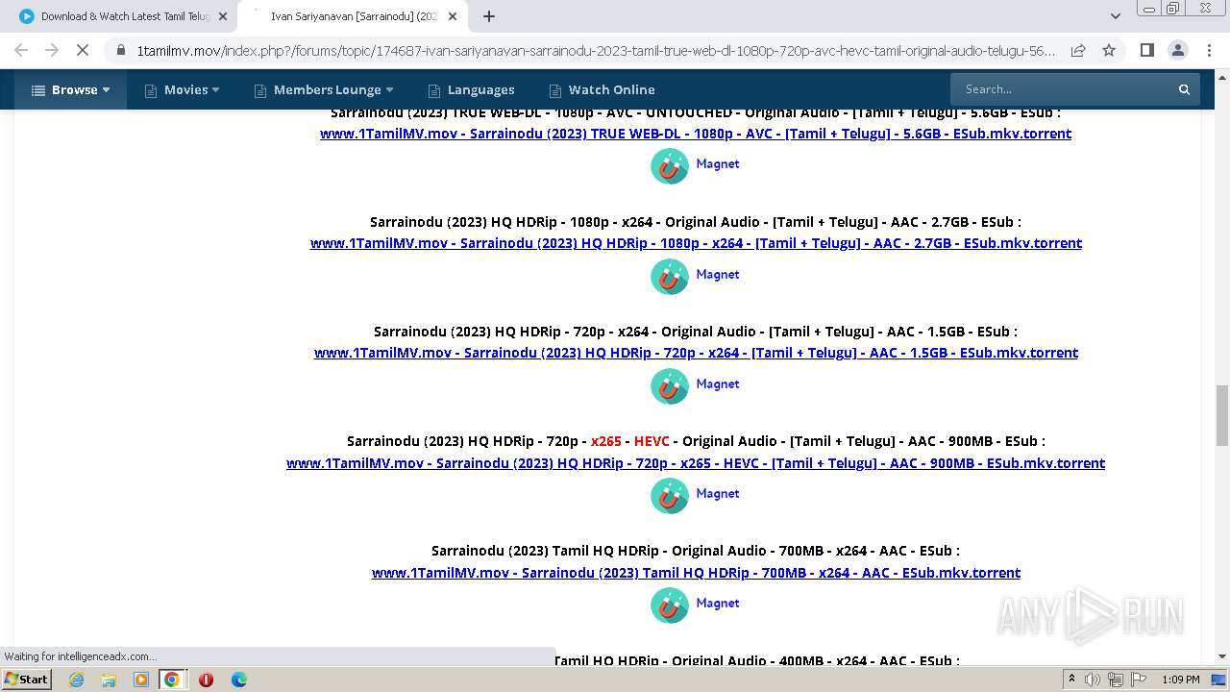Click the address bar URL

[596, 51]
